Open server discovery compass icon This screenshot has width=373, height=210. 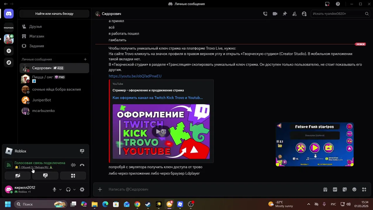(9, 62)
